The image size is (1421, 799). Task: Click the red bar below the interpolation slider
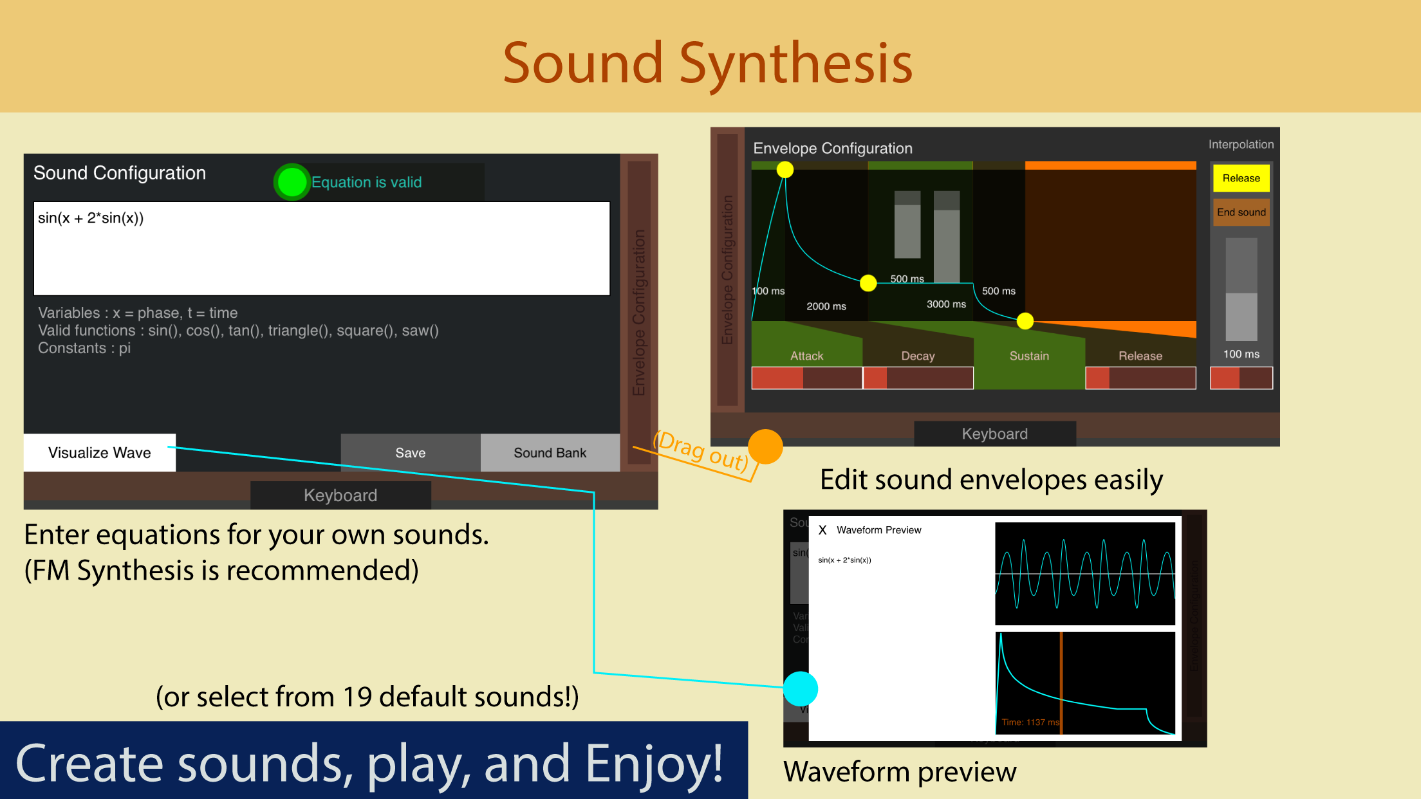[x=1241, y=378]
